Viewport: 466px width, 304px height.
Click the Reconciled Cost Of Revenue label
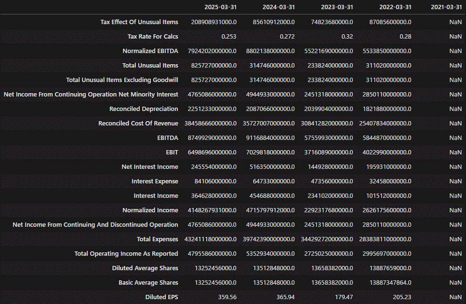pos(138,123)
